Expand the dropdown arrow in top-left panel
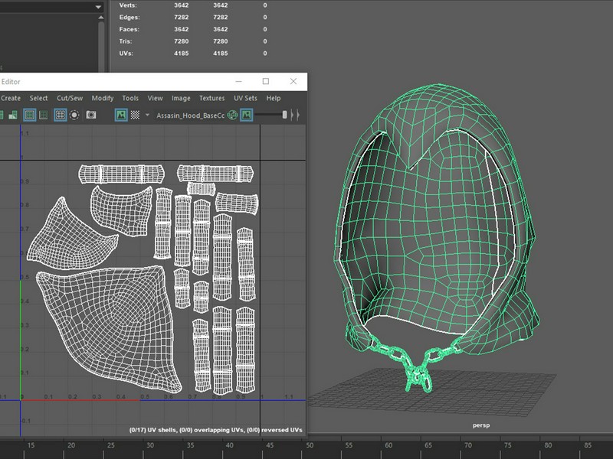The image size is (613, 459). click(x=99, y=7)
